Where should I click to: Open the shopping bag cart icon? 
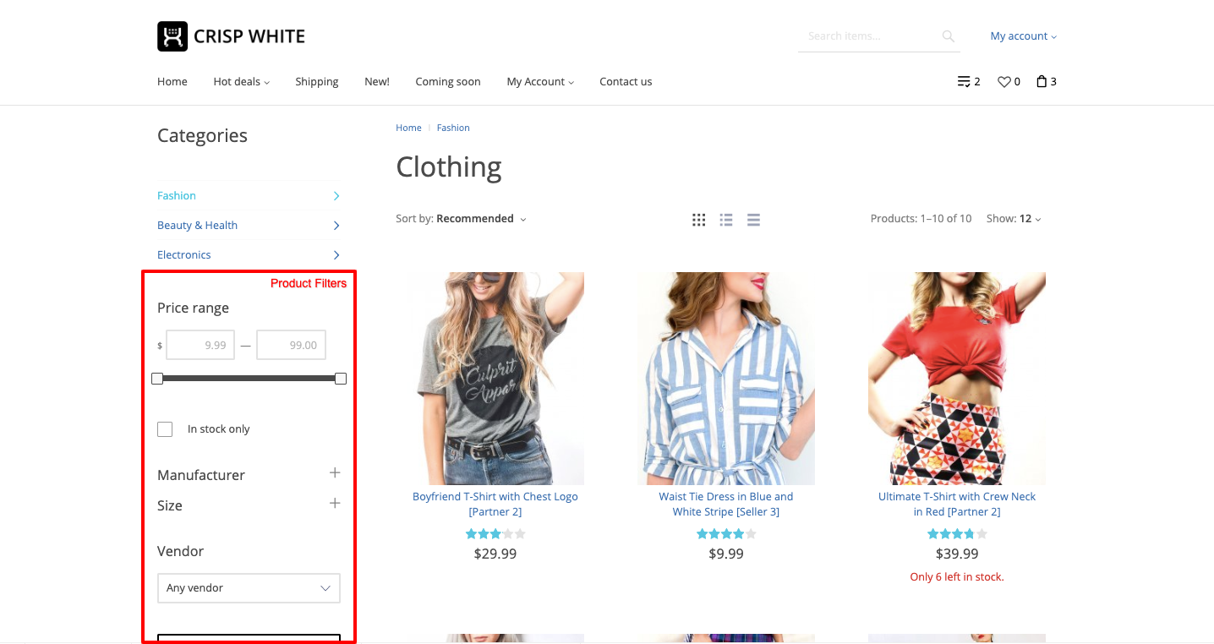[1042, 82]
